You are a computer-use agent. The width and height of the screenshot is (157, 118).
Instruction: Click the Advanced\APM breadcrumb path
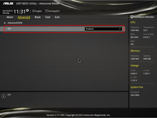point(15,23)
